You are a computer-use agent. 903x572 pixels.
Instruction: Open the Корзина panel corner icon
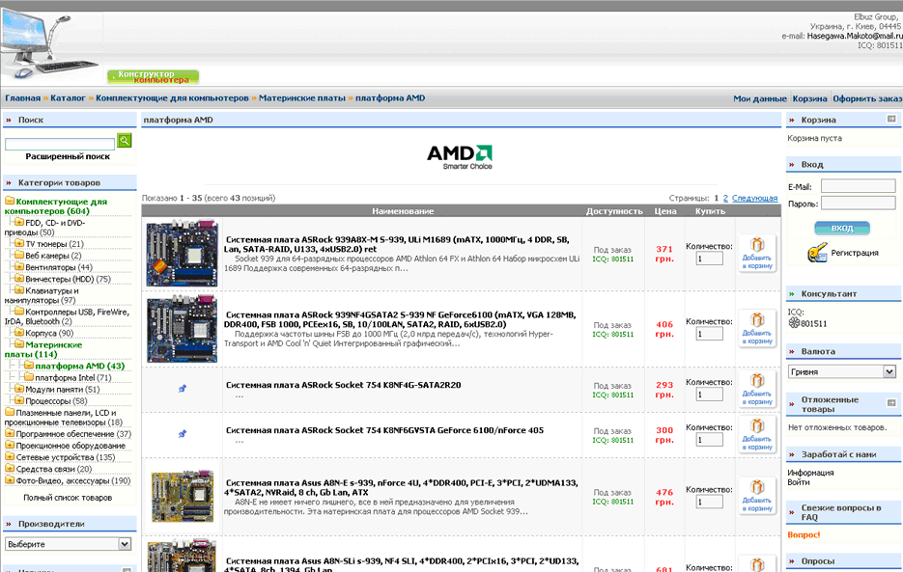point(891,120)
